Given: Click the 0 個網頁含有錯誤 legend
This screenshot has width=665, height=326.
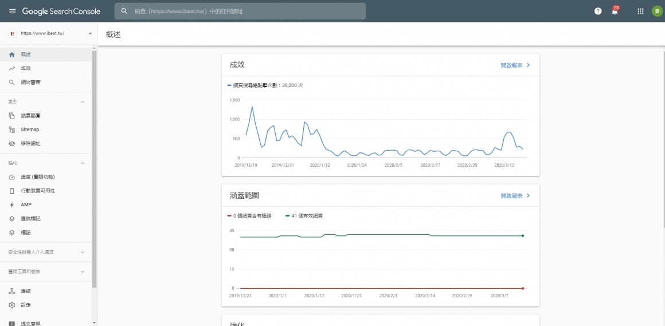Looking at the screenshot, I should (249, 216).
